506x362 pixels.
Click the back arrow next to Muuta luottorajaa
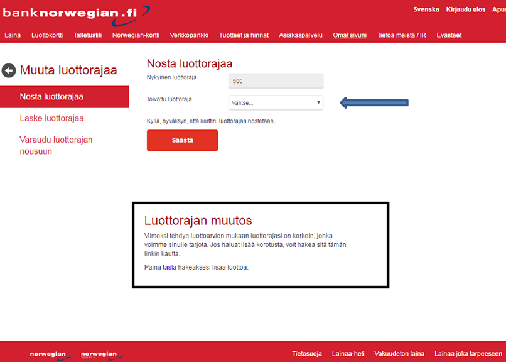pyautogui.click(x=9, y=70)
